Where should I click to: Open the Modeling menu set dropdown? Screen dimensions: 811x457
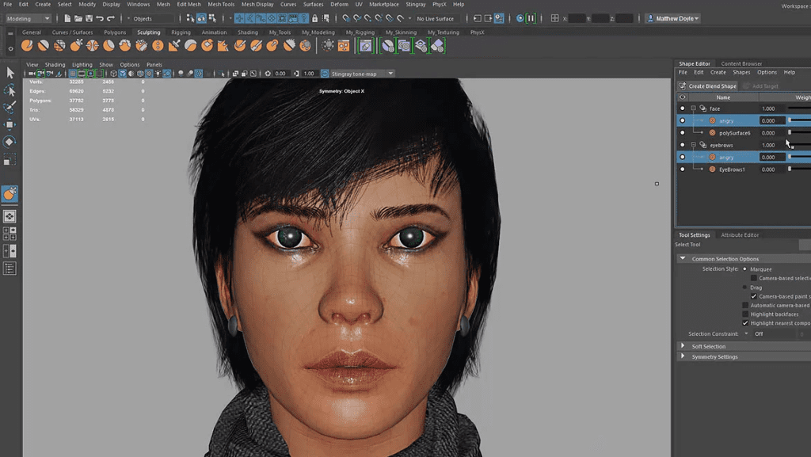pyautogui.click(x=28, y=18)
